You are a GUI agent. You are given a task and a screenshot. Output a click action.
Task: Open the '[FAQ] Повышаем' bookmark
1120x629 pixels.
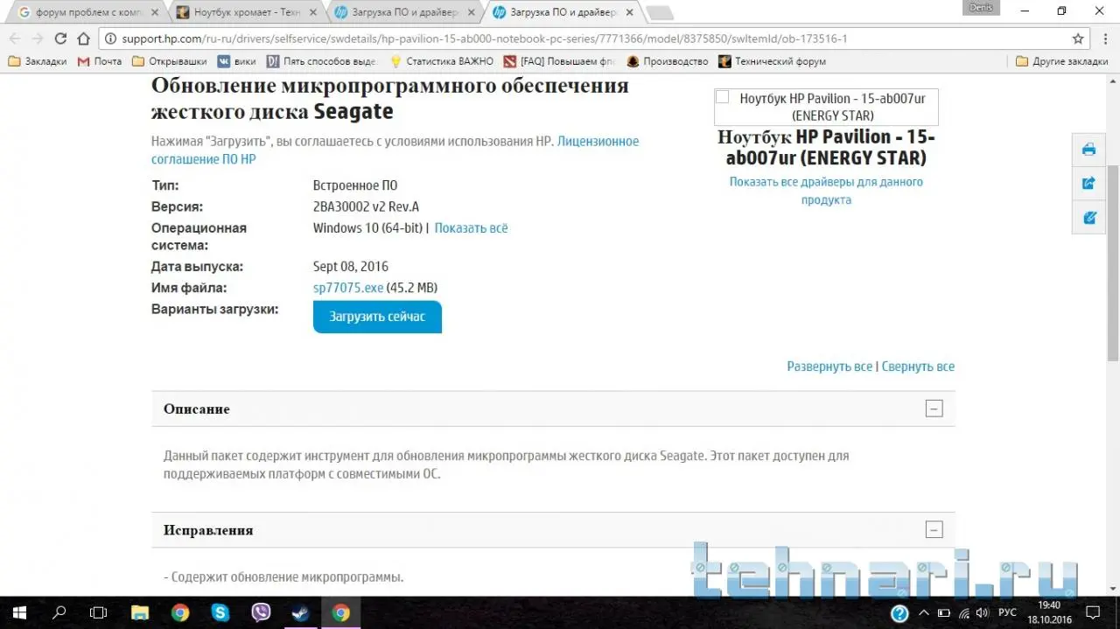(560, 61)
